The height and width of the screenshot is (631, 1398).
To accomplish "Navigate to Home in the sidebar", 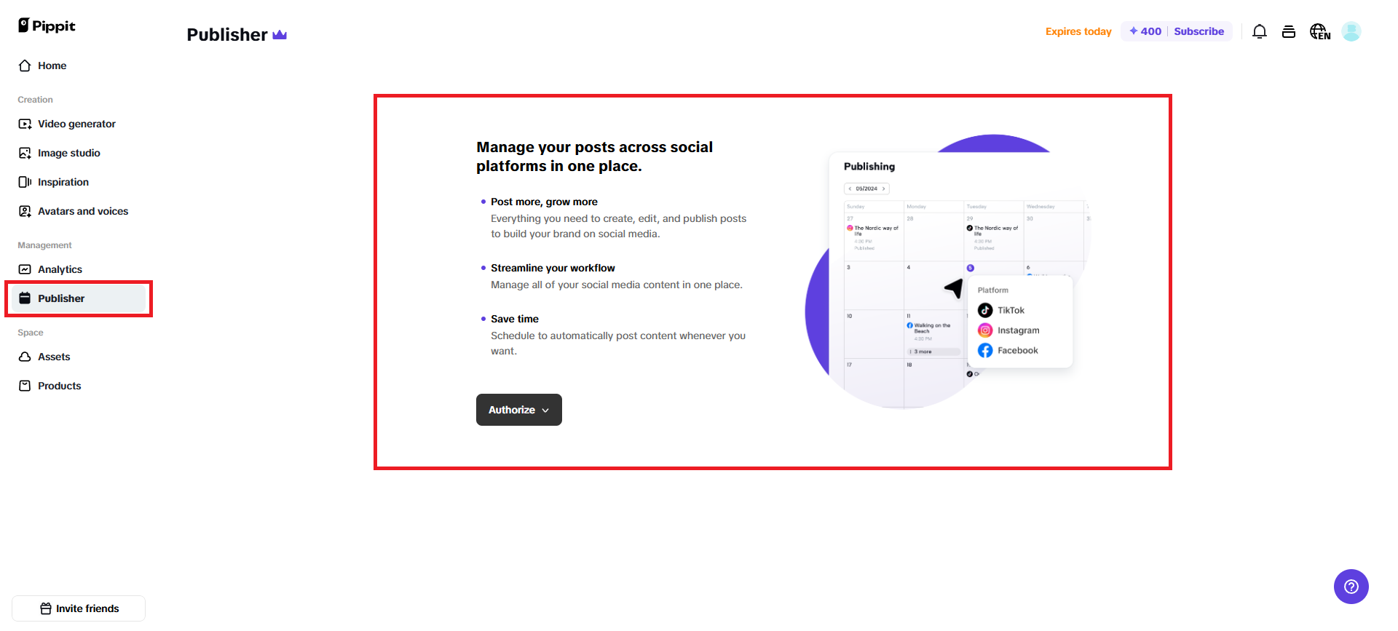I will (x=52, y=66).
